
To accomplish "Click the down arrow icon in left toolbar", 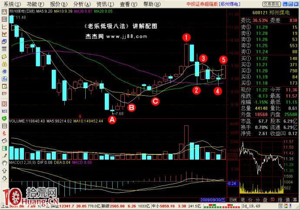I will pyautogui.click(x=4, y=178).
